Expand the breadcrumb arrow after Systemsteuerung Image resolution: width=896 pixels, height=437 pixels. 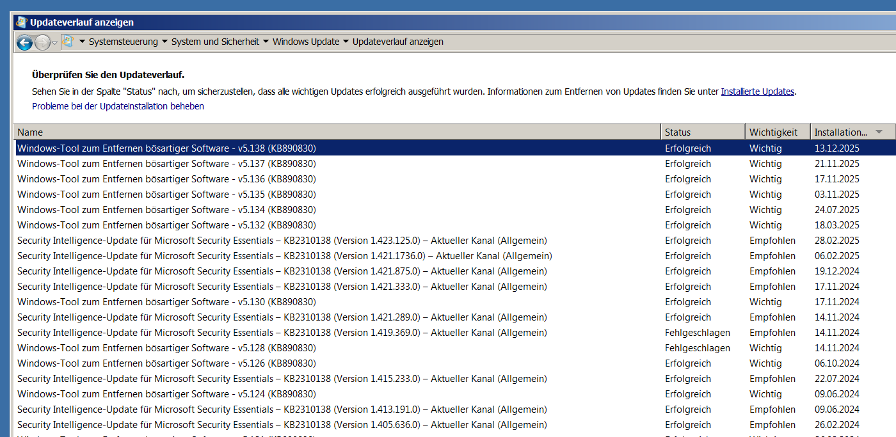[164, 42]
